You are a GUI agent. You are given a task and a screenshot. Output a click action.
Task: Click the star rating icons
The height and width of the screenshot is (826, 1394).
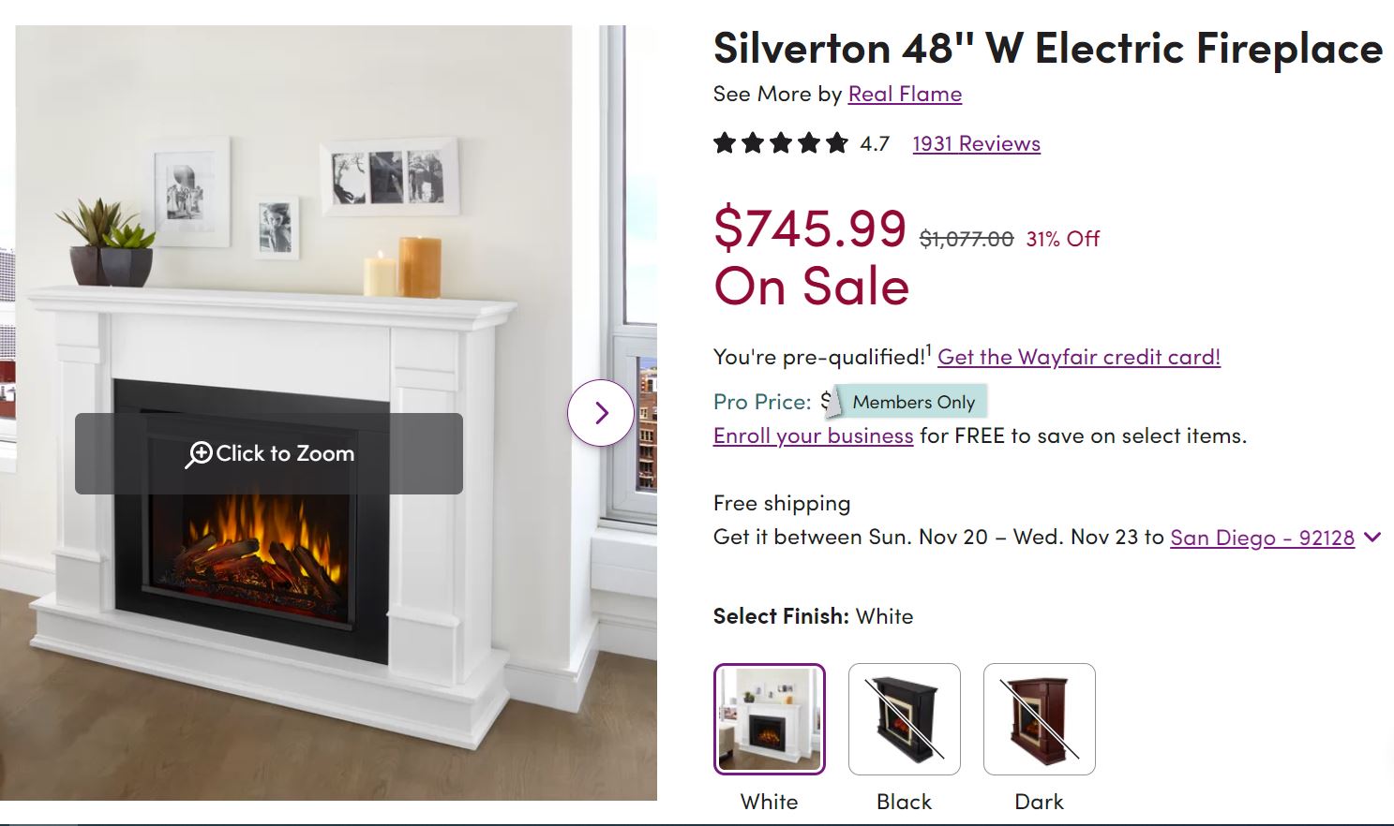780,143
